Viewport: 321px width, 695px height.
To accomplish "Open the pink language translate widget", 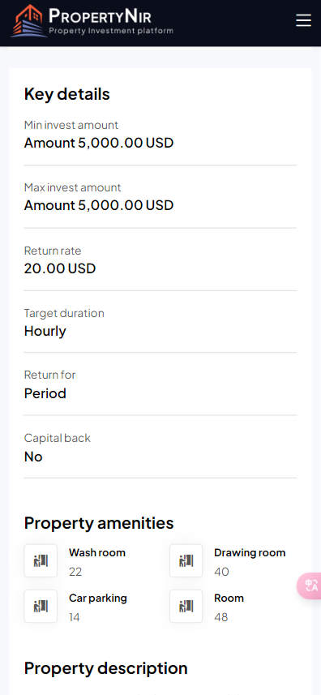I will click(x=310, y=586).
